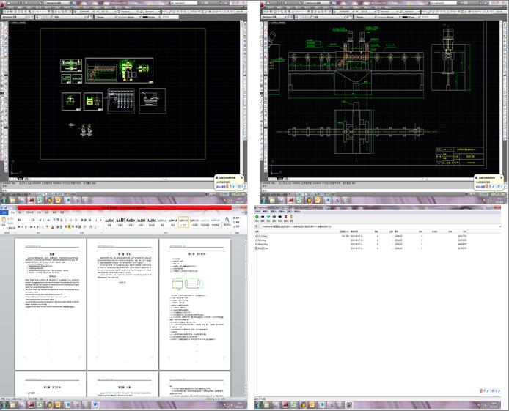Click the green figure on Word's third page
The image size is (509, 411).
coord(187,284)
